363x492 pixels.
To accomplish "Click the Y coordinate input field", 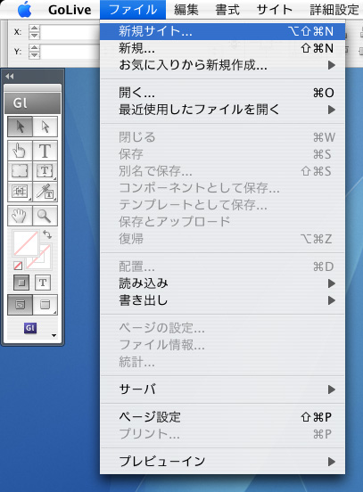I will 70,52.
